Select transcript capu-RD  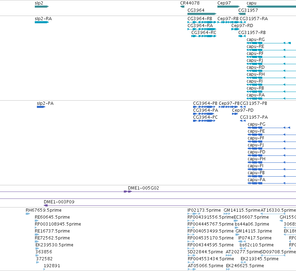pos(271,71)
